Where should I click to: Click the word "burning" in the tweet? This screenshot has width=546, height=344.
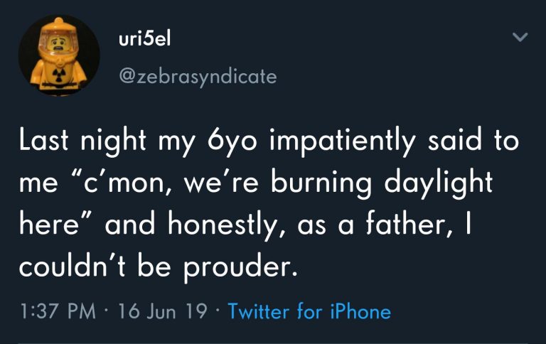click(321, 183)
